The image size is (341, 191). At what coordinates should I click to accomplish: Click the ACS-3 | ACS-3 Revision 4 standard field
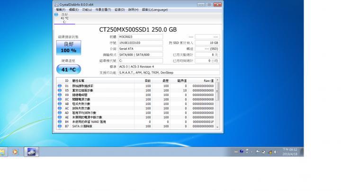(x=169, y=67)
